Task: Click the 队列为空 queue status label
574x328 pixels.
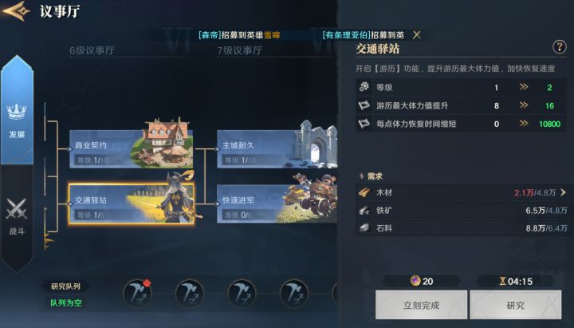Action: click(x=66, y=303)
